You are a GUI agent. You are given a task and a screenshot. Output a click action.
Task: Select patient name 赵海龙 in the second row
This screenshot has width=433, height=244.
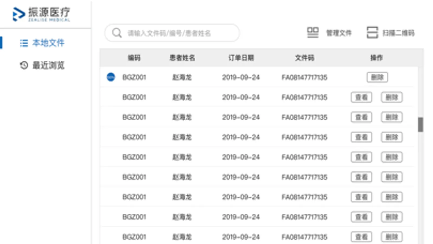[x=182, y=97]
